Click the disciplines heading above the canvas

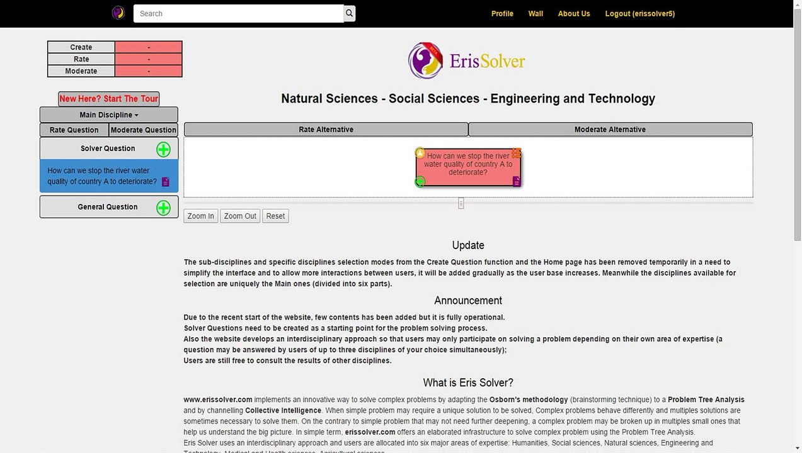[x=468, y=99]
